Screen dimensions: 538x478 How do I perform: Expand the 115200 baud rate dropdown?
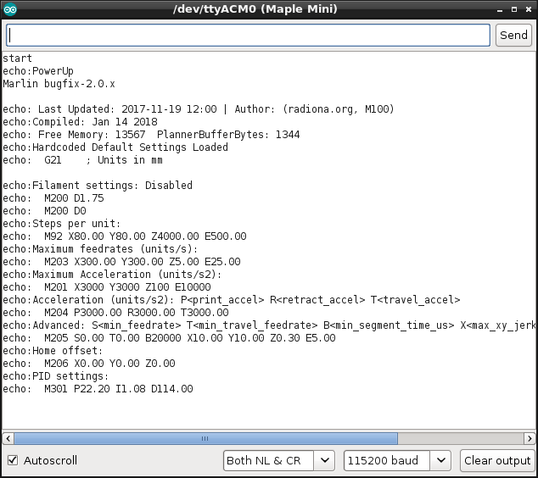click(x=396, y=460)
